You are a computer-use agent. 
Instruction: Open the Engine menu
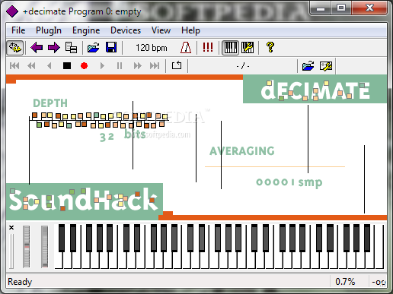pos(86,30)
